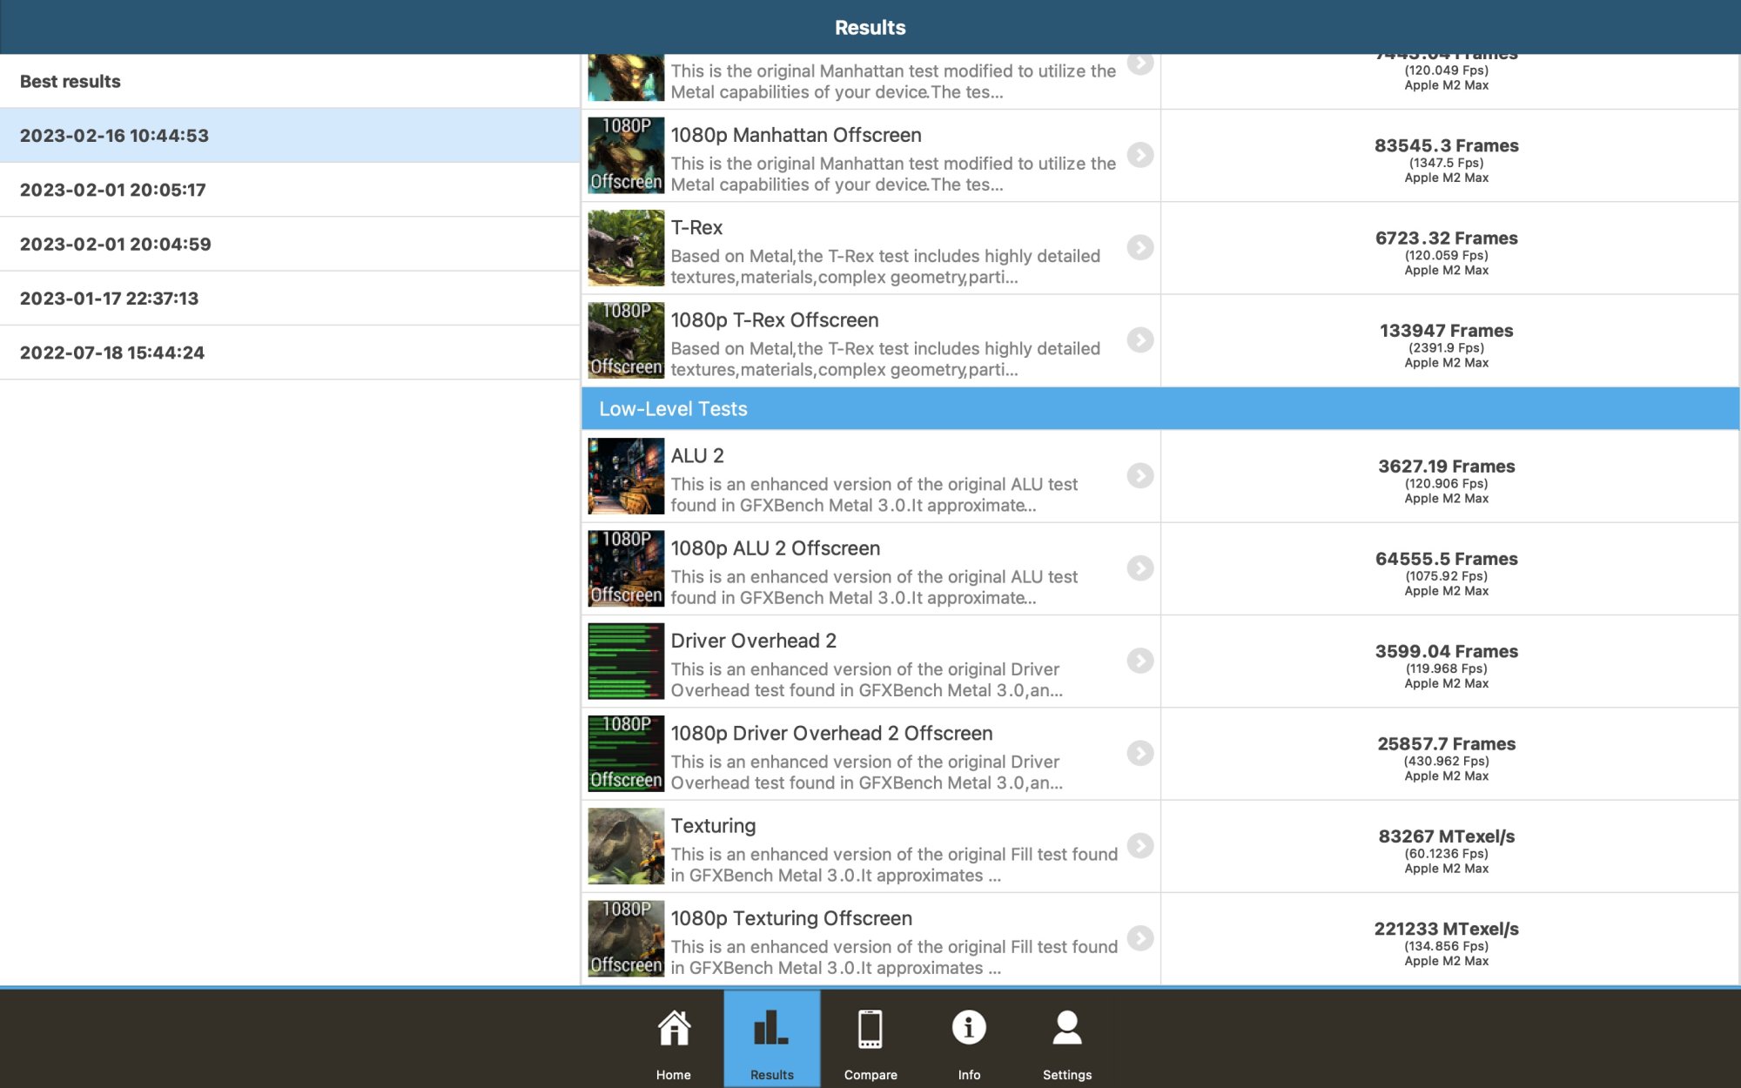This screenshot has width=1741, height=1088.
Task: Open the Compare device icon
Action: [x=870, y=1029]
